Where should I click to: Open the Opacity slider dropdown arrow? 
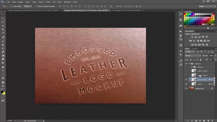point(215,56)
